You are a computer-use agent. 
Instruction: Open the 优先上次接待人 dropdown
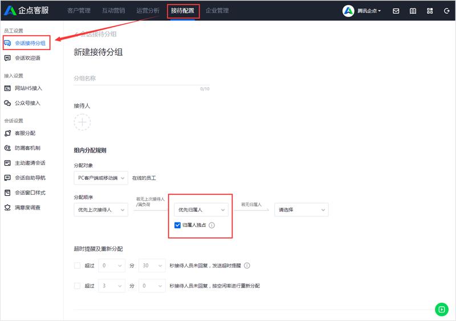pyautogui.click(x=101, y=210)
